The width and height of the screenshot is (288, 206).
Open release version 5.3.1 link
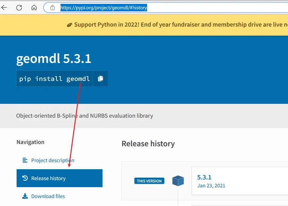(204, 177)
